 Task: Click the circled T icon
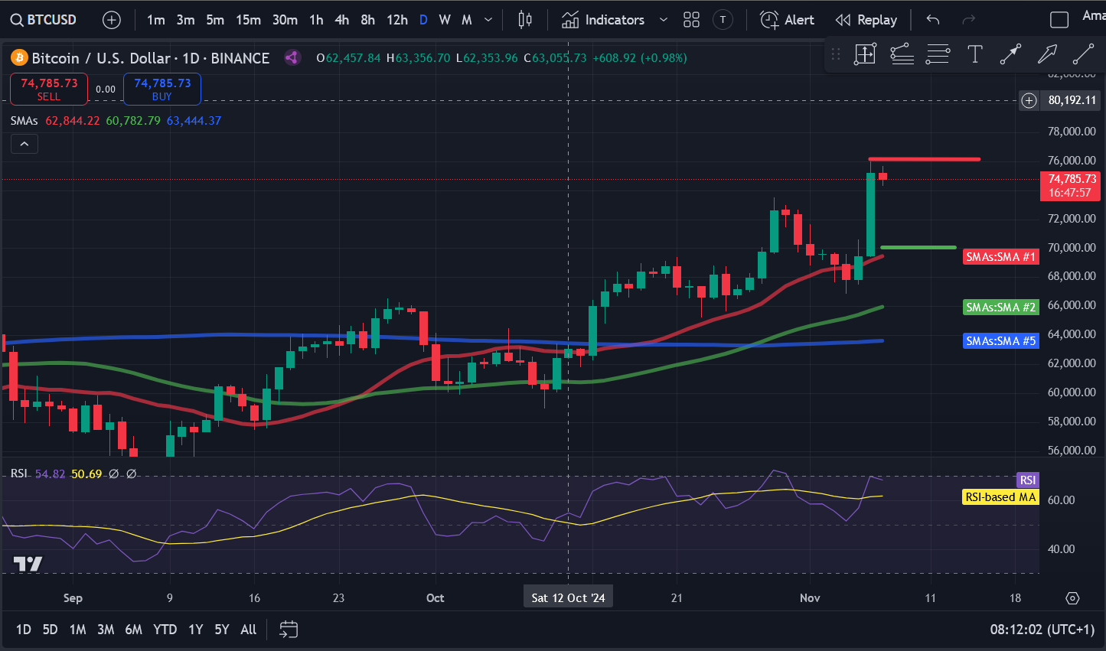[x=723, y=20]
